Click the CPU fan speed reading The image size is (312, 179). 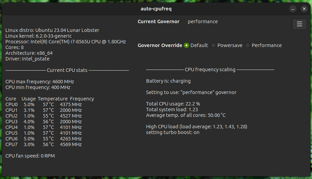point(30,156)
